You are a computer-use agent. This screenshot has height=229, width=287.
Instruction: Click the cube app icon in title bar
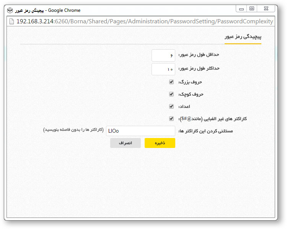click(x=10, y=10)
